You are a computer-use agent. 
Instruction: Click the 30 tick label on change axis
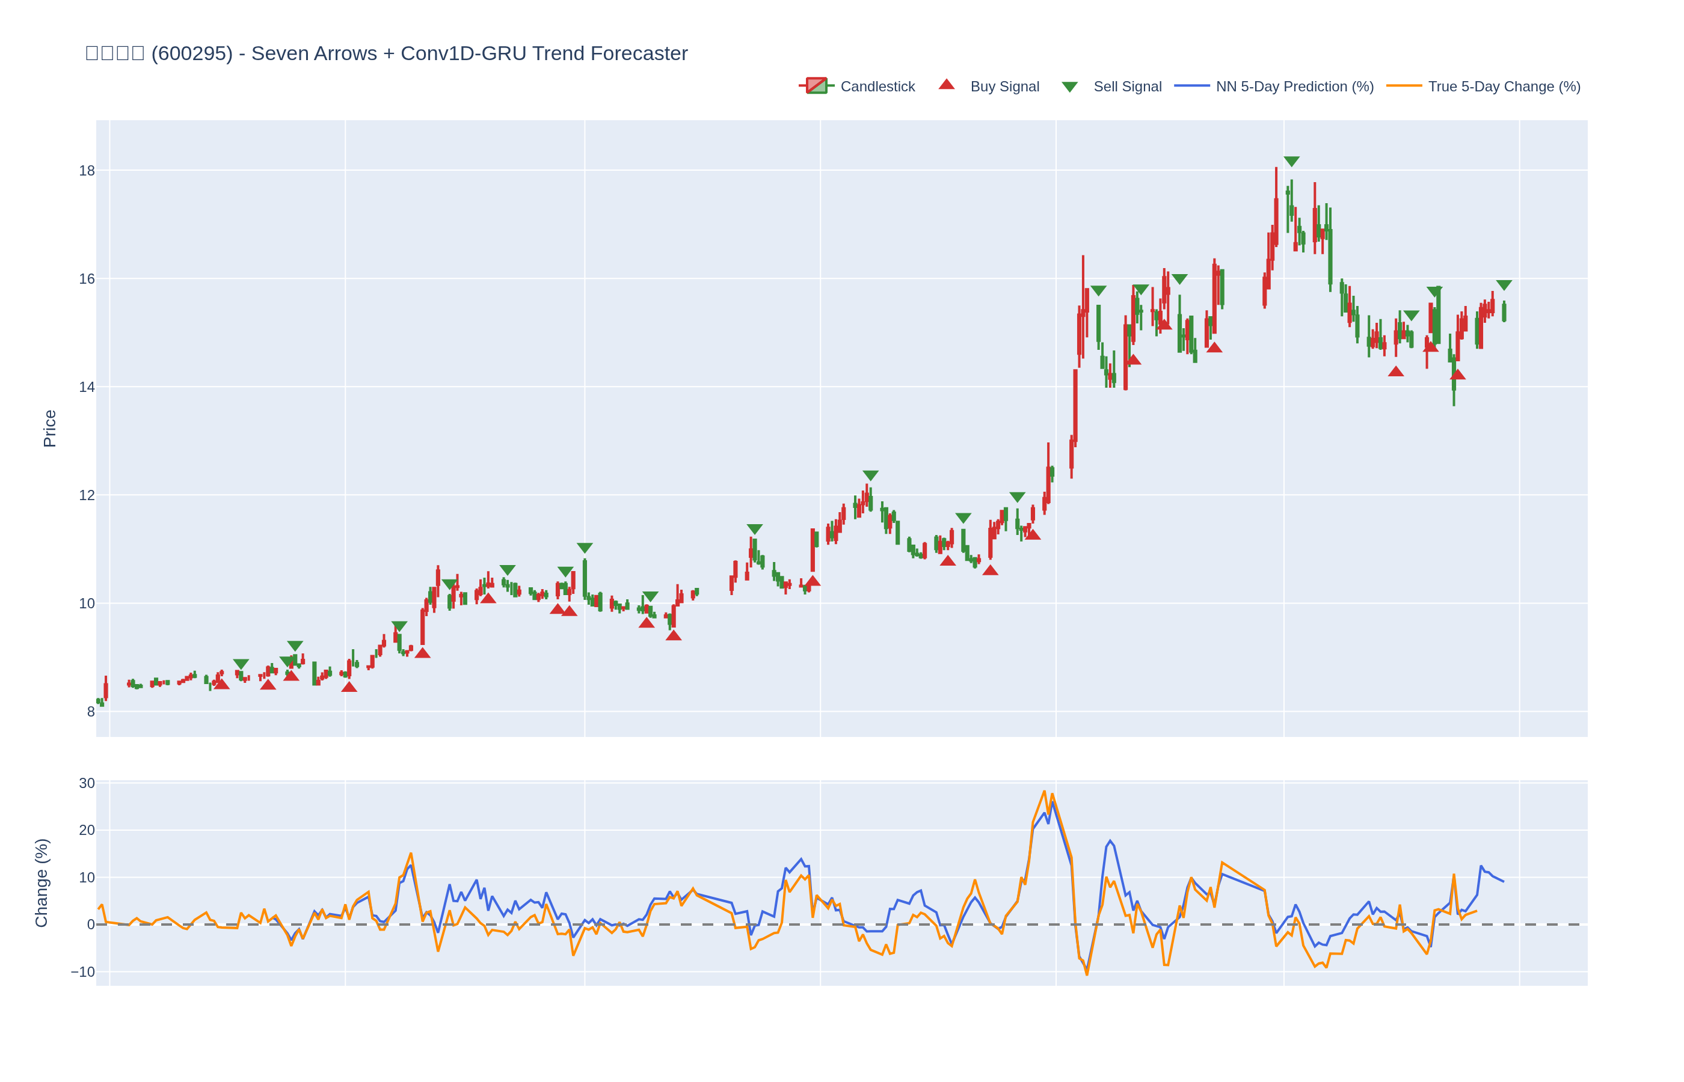[87, 783]
